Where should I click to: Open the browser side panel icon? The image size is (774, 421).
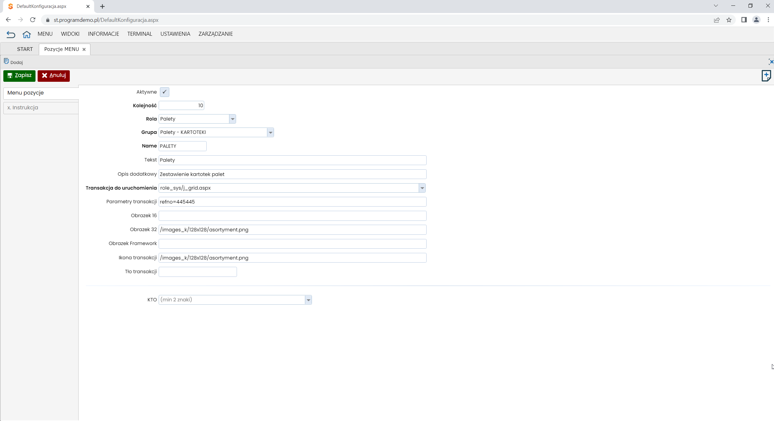tap(744, 20)
